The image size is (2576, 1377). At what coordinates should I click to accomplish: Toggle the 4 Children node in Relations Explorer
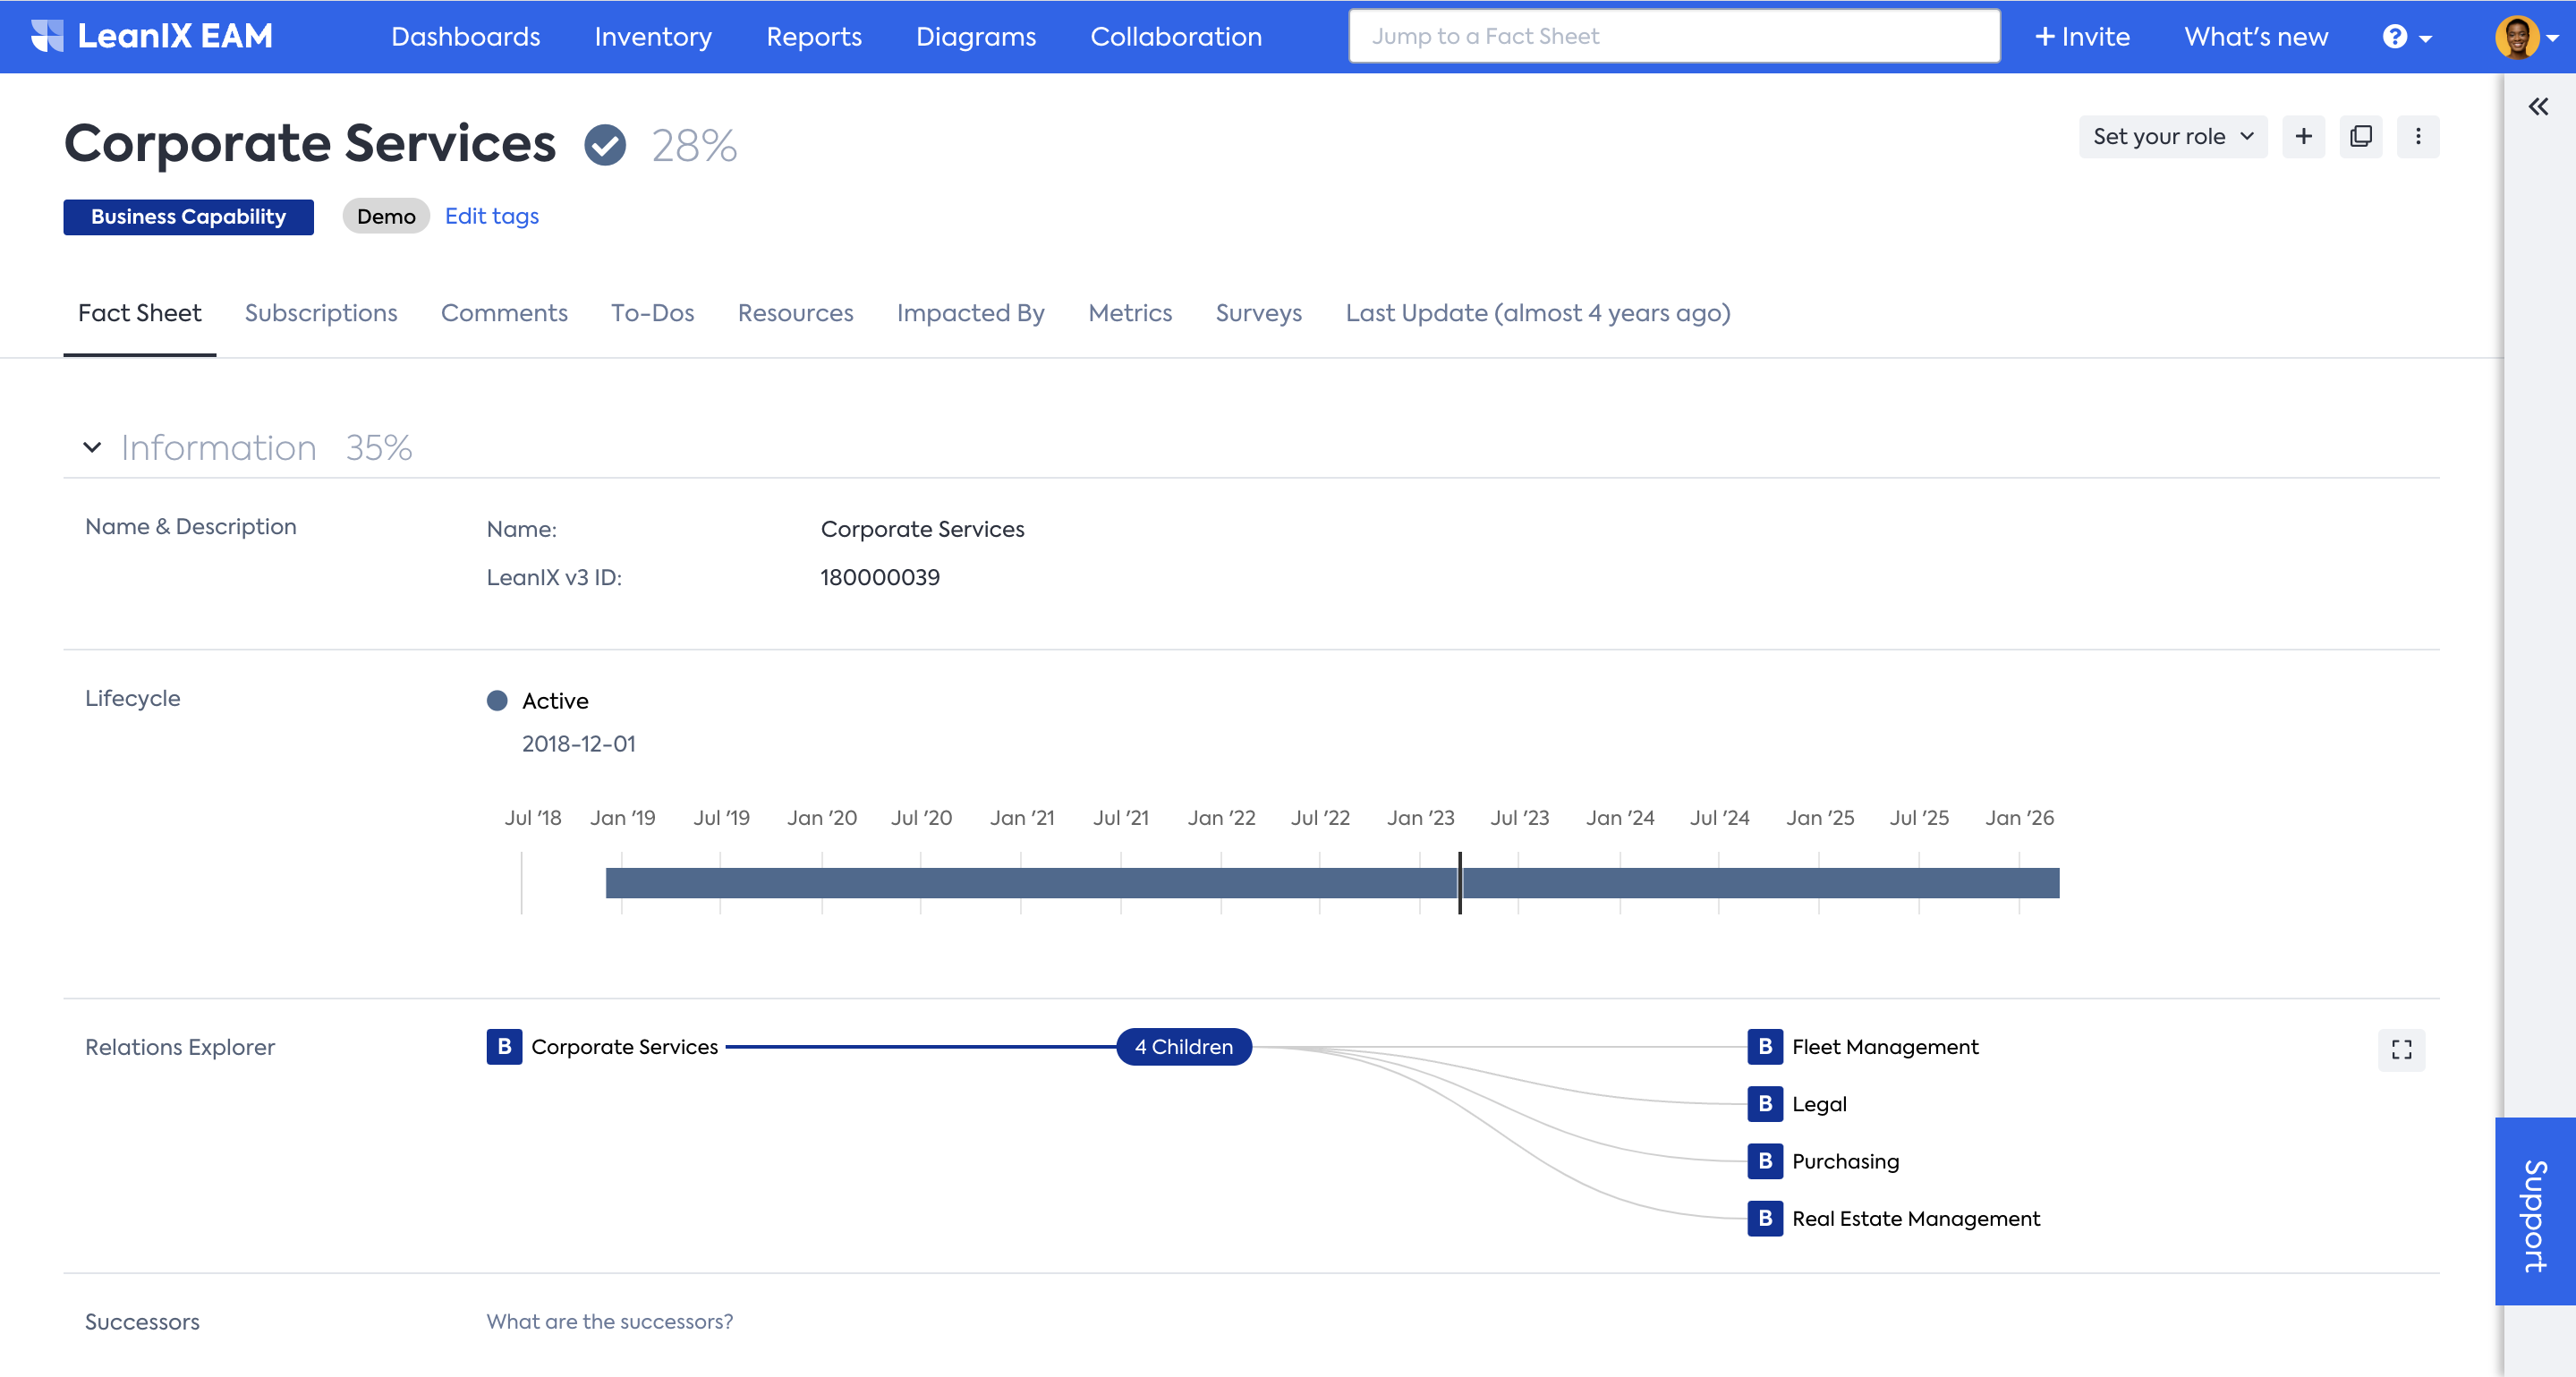click(x=1183, y=1047)
